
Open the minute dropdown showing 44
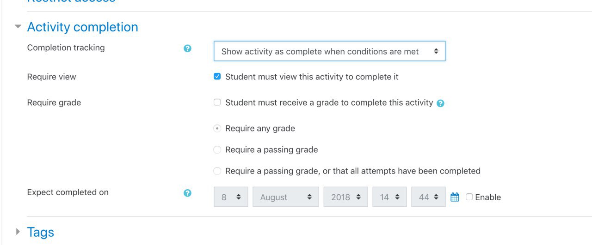tap(428, 197)
